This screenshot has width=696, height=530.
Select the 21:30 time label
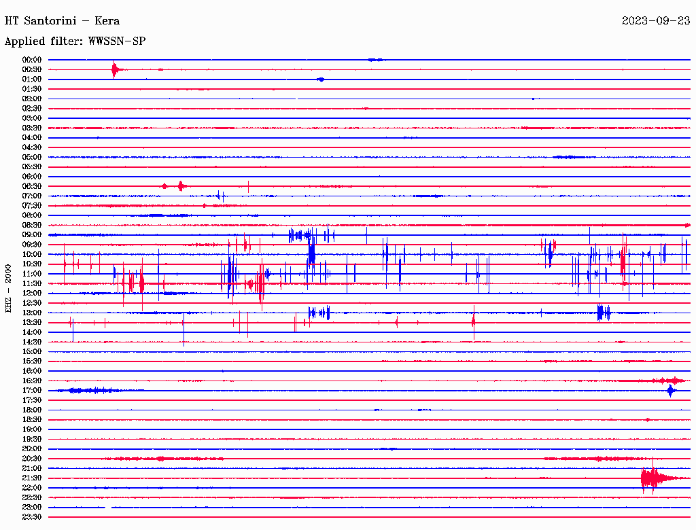[x=32, y=478]
